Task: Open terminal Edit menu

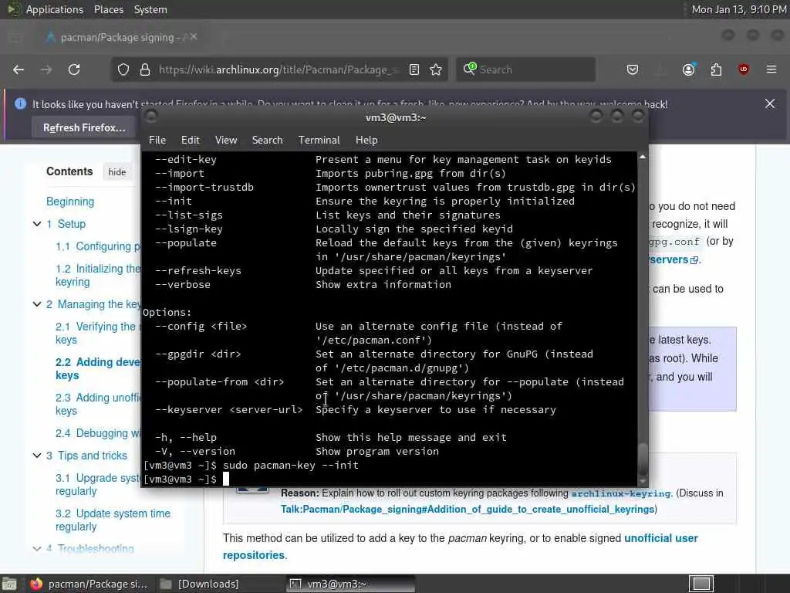Action: tap(190, 141)
